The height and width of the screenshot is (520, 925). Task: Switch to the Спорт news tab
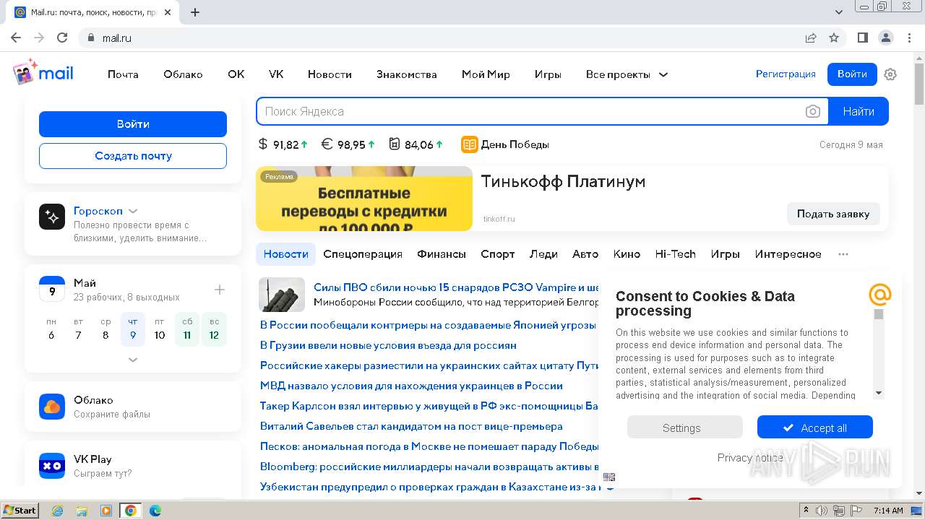coord(498,254)
